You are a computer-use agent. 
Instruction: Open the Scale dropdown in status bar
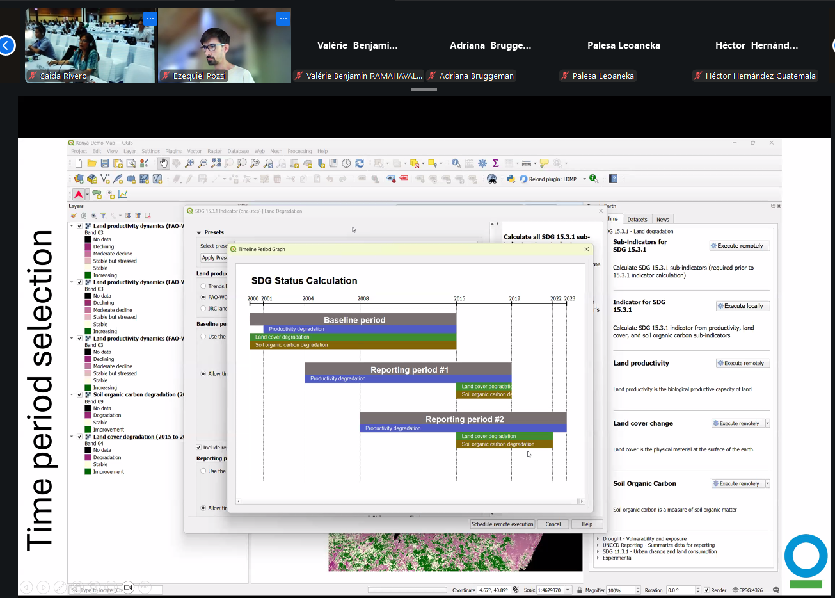pyautogui.click(x=568, y=590)
